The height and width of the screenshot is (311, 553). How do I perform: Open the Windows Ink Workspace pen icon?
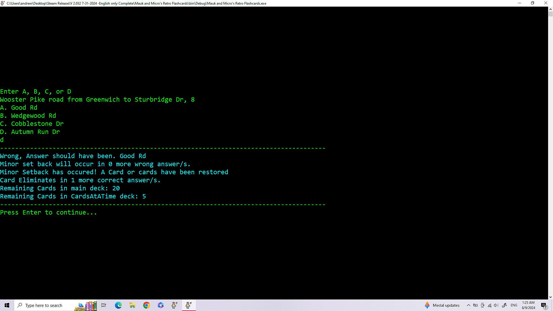pyautogui.click(x=504, y=305)
